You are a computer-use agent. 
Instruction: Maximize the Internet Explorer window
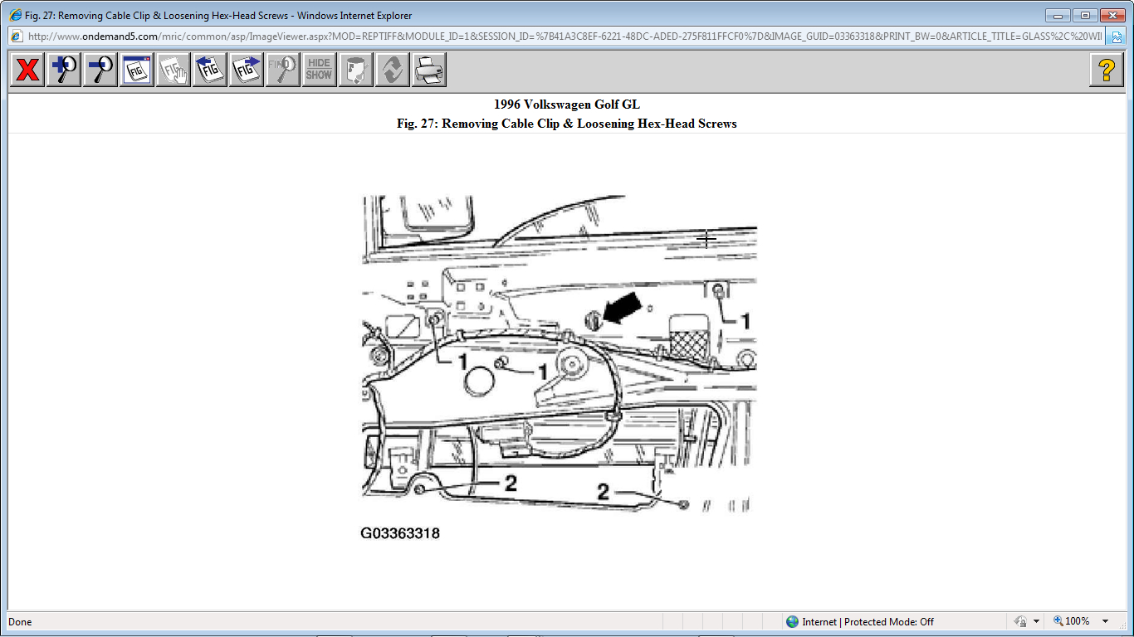(x=1084, y=15)
